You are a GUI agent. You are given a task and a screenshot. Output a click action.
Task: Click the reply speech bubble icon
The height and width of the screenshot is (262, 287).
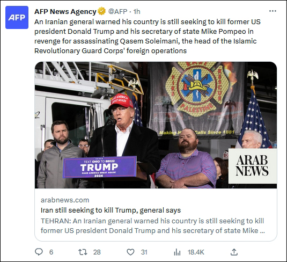[39, 252]
